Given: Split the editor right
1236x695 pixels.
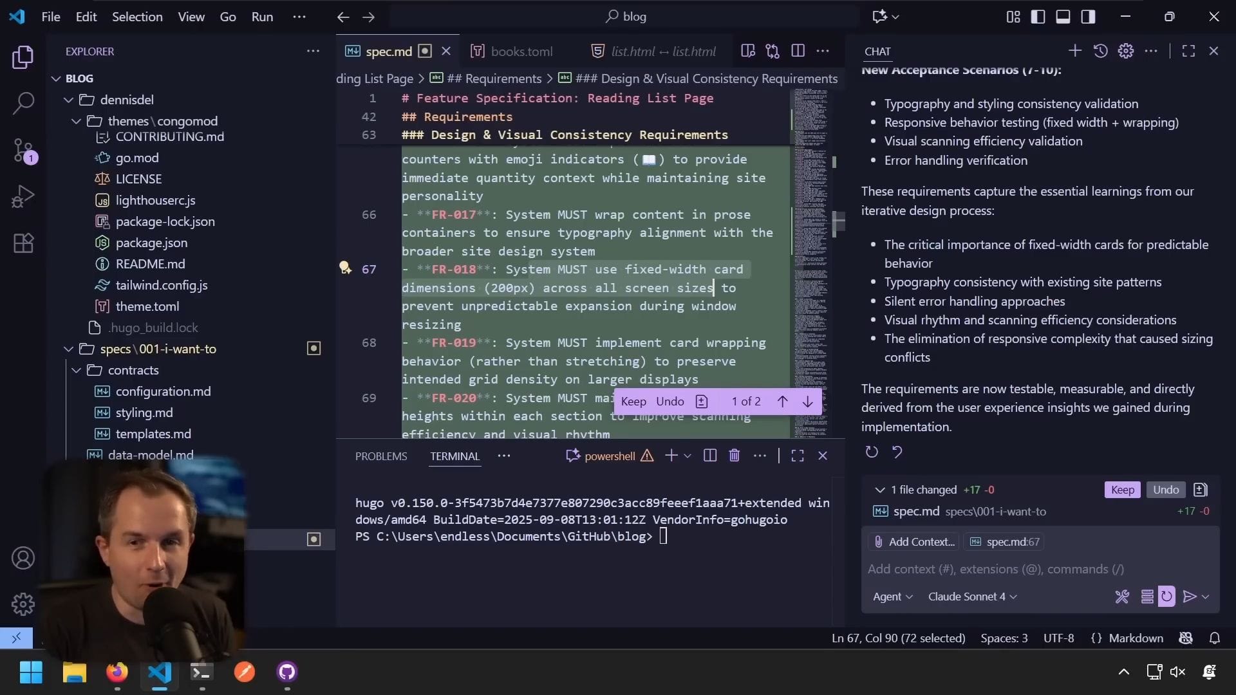Looking at the screenshot, I should (798, 51).
